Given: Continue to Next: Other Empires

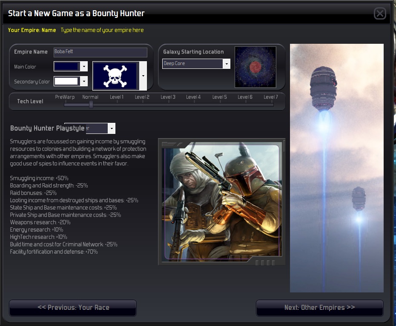Looking at the screenshot, I should pyautogui.click(x=319, y=308).
